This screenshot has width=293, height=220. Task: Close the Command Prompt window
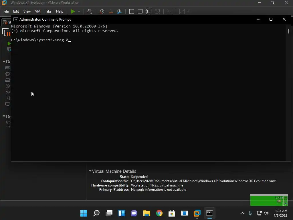point(284,19)
